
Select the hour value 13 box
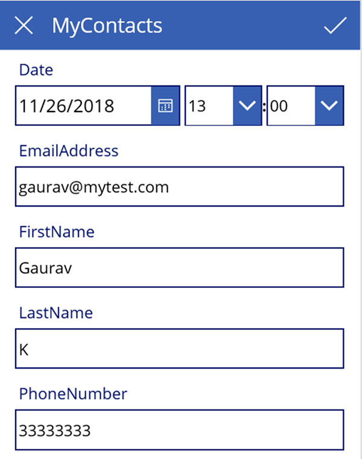(x=209, y=106)
